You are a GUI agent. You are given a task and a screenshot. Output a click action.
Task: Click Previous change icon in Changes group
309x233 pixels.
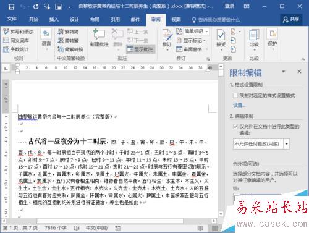tap(233, 40)
